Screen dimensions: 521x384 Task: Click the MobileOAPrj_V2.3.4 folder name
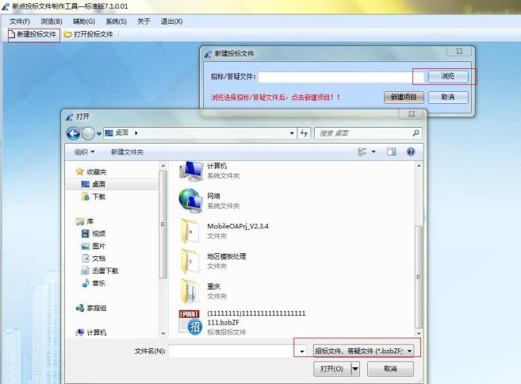click(x=238, y=226)
